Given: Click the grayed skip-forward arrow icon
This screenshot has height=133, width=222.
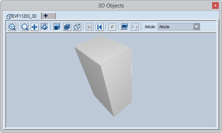Looking at the screenshot, I should (x=90, y=27).
